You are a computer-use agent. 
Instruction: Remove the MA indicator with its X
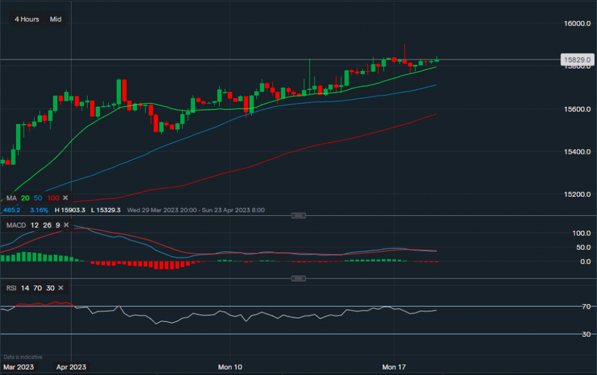[66, 198]
